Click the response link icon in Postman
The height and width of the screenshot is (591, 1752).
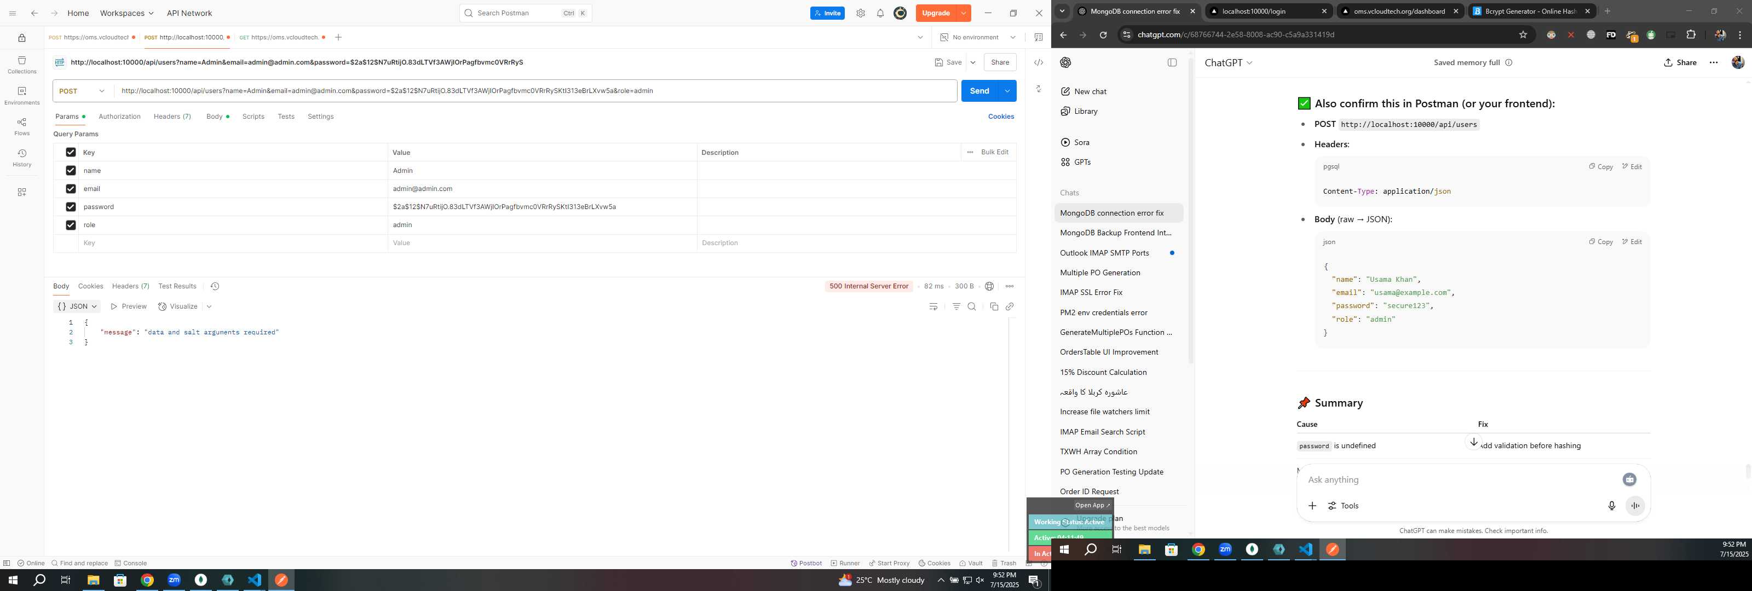pyautogui.click(x=1010, y=307)
